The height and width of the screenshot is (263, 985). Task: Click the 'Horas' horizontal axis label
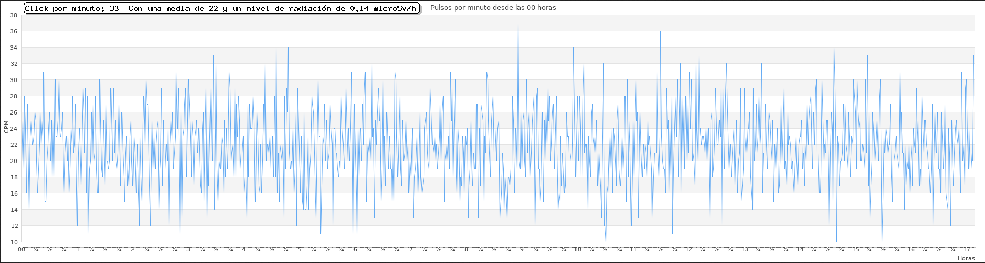coord(966,258)
